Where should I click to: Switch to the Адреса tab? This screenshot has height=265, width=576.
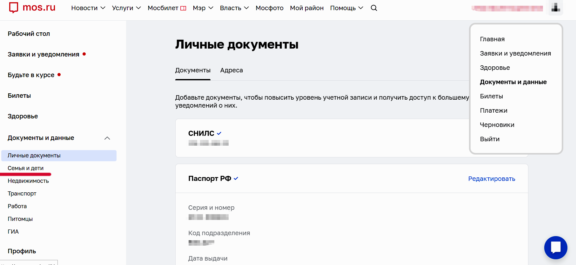(231, 70)
